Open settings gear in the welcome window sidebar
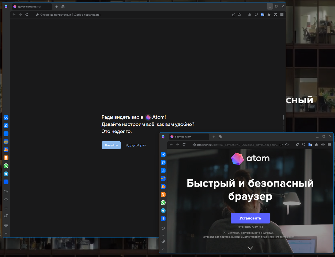The image size is (335, 257). [x=6, y=225]
